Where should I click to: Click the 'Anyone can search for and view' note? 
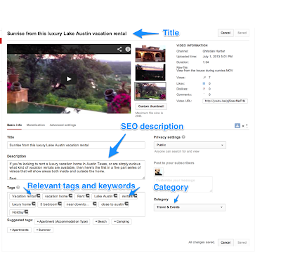[x=177, y=151]
